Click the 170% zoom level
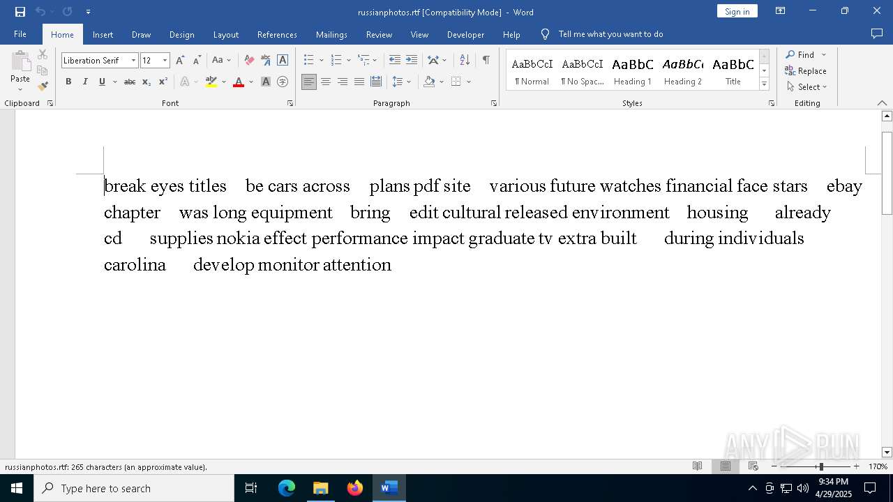The height and width of the screenshot is (502, 893). [x=878, y=466]
